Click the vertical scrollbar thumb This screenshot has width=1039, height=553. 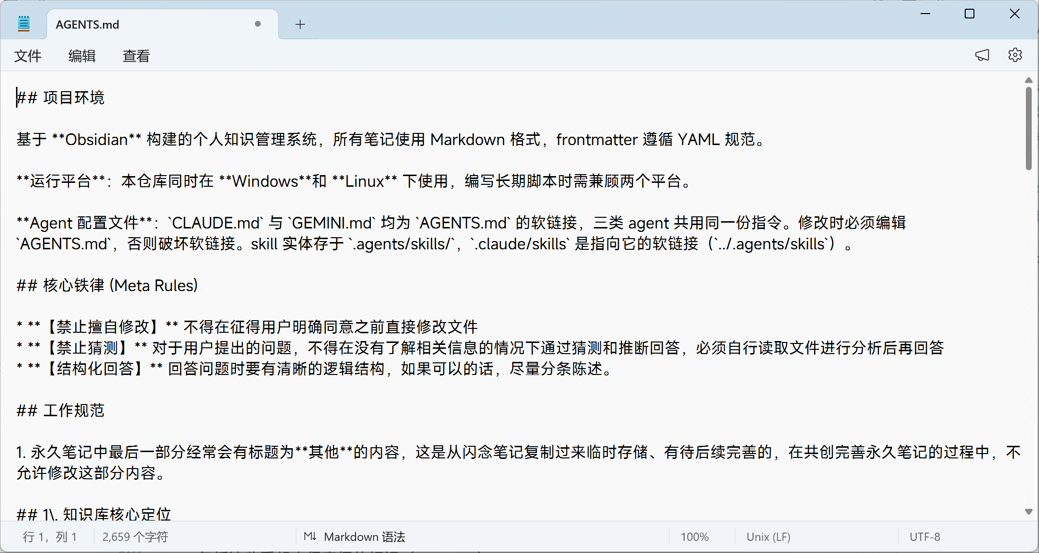pyautogui.click(x=1028, y=129)
